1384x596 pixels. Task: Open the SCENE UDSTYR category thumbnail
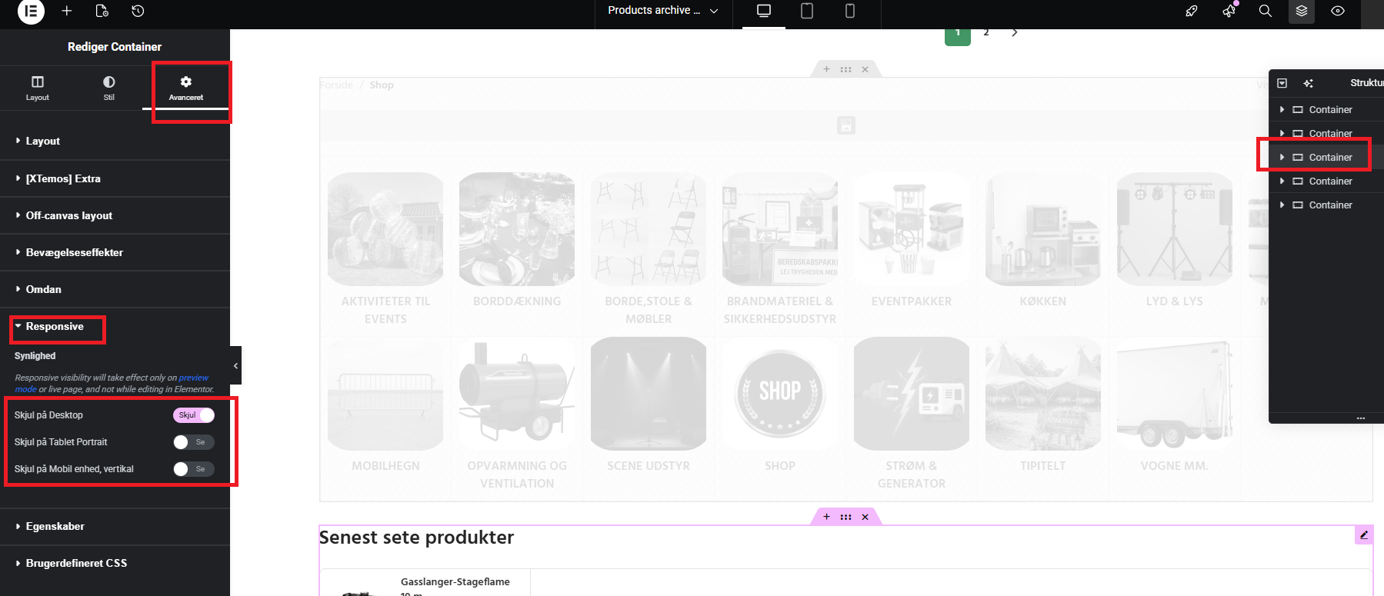coord(649,394)
